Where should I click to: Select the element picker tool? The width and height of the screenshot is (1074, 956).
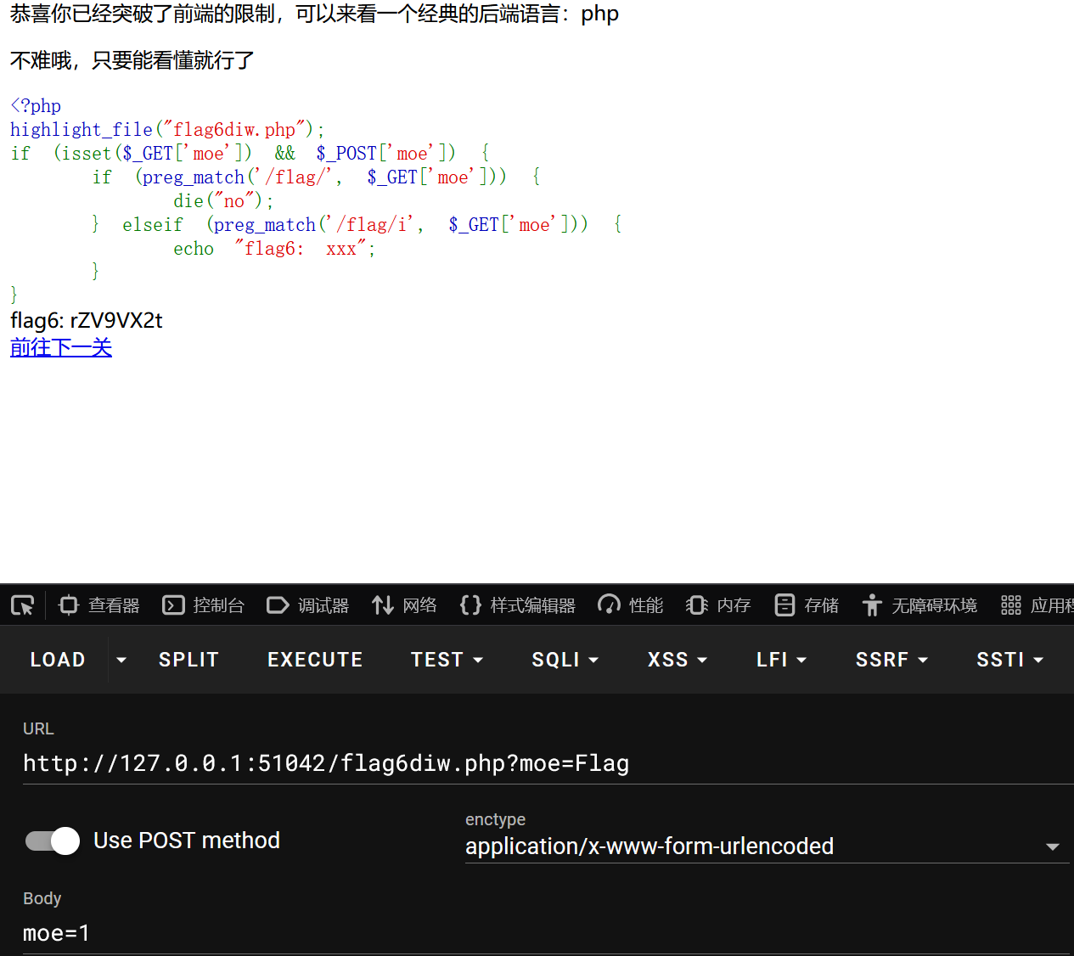pos(22,605)
